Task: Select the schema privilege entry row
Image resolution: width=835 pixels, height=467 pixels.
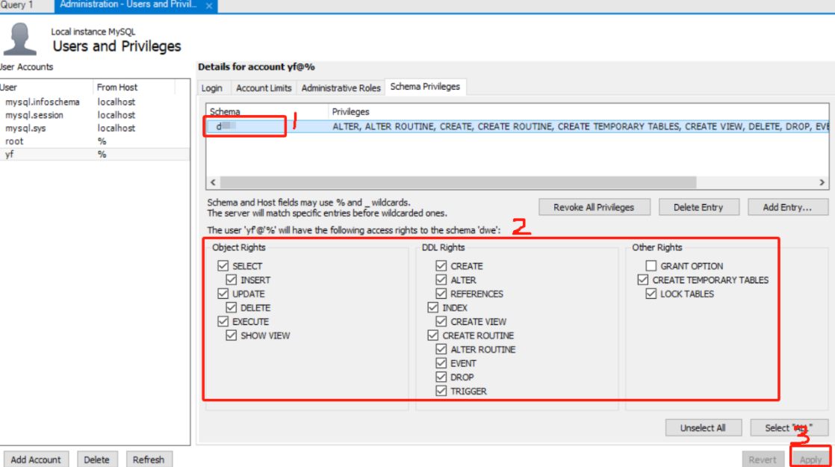Action: (x=518, y=126)
